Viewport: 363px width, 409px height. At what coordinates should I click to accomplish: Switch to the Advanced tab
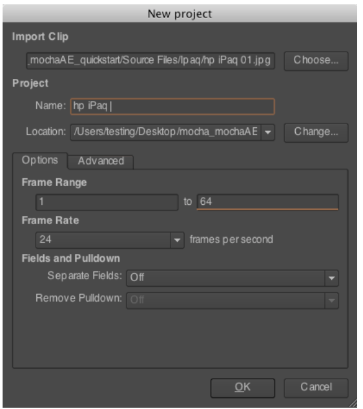(x=101, y=162)
